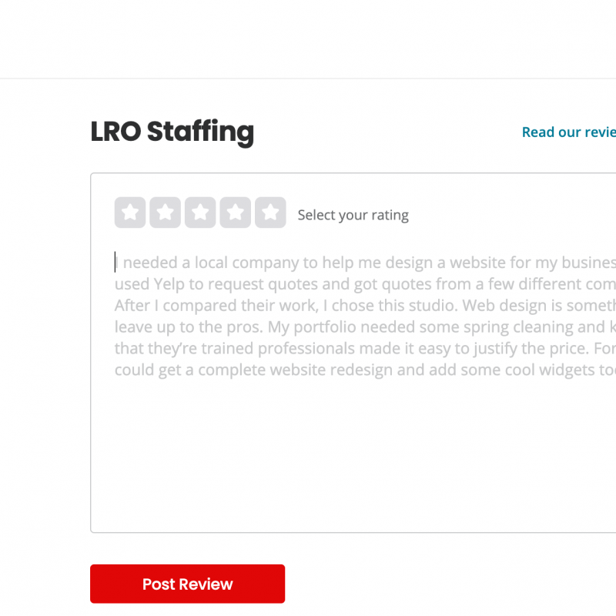Pick the fourth rating star
This screenshot has height=616, width=616.
(235, 213)
